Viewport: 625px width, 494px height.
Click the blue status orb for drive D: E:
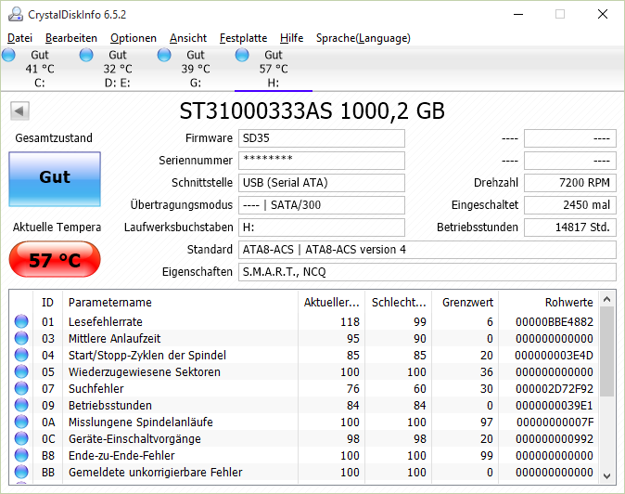(x=86, y=55)
